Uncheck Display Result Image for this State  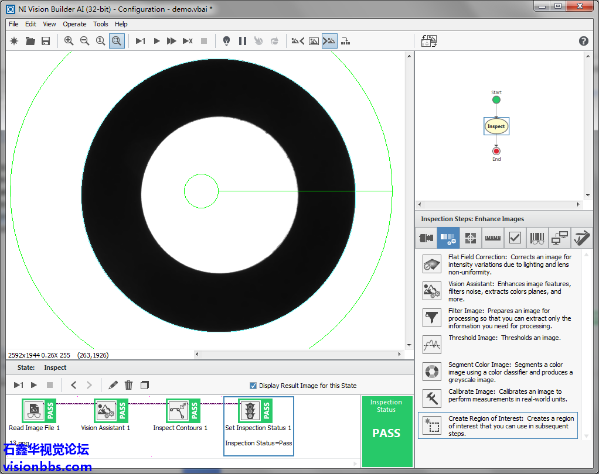point(253,386)
